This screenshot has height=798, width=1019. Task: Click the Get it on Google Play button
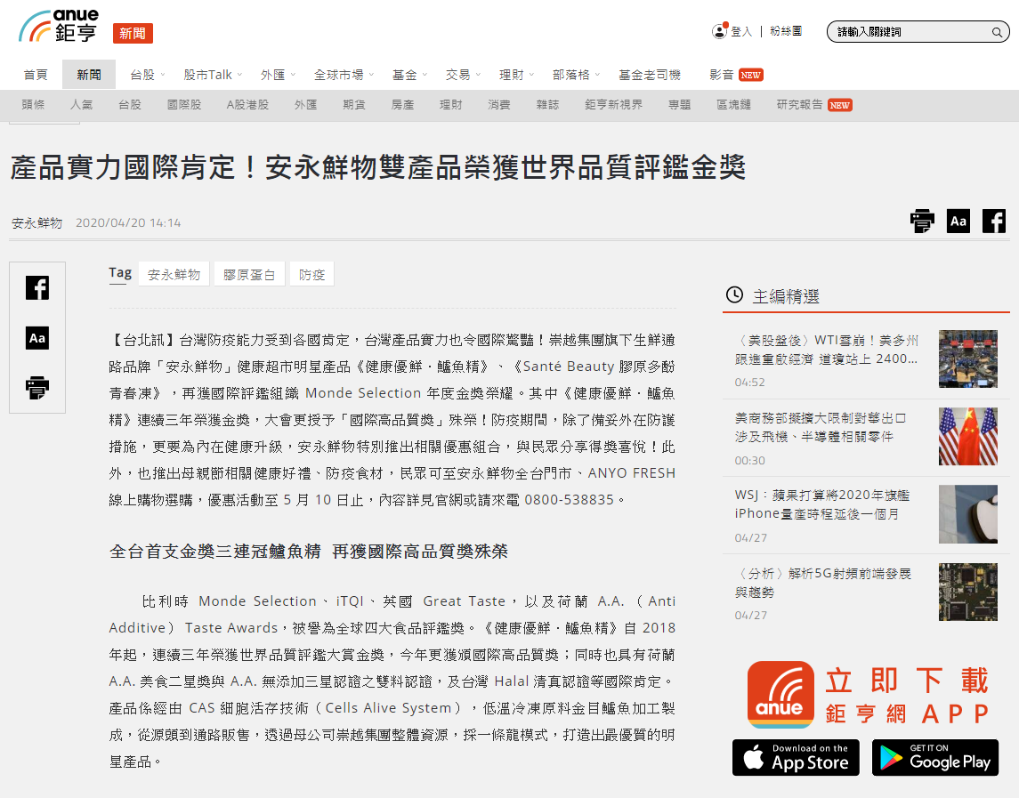click(934, 757)
